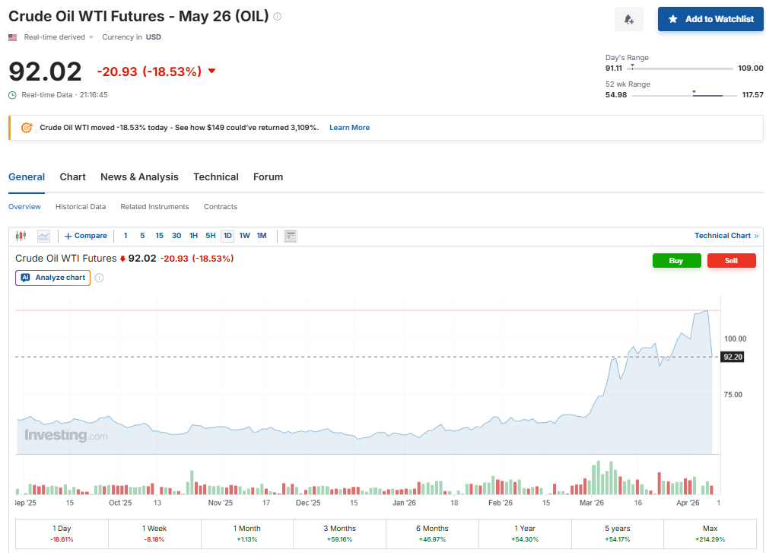Viewport: 766px width, 553px height.
Task: Switch chart to candlestick view icon
Action: click(x=21, y=236)
